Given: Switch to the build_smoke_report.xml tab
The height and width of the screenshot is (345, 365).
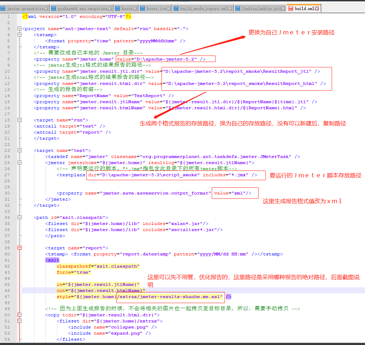Looking at the screenshot, I should (204, 9).
